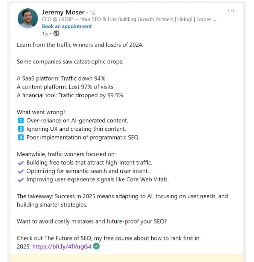The image size is (254, 262).
Task: Click the blue number 2 emoji icon
Action: [20, 129]
